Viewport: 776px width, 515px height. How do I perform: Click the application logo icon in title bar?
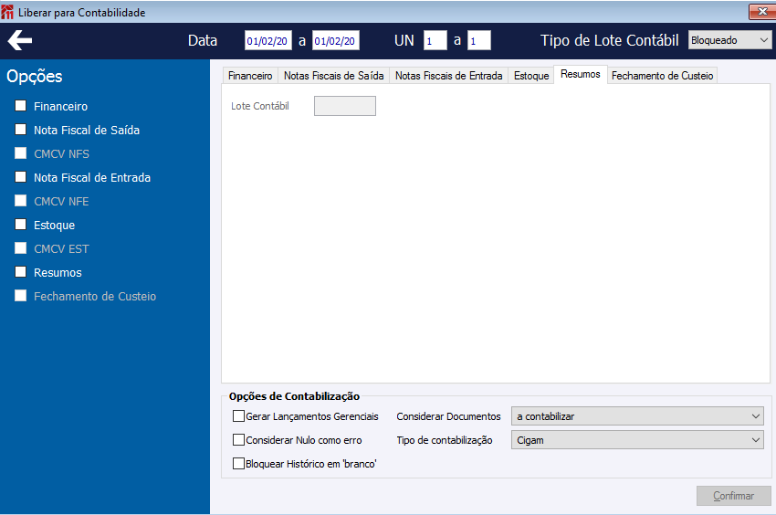(x=7, y=12)
